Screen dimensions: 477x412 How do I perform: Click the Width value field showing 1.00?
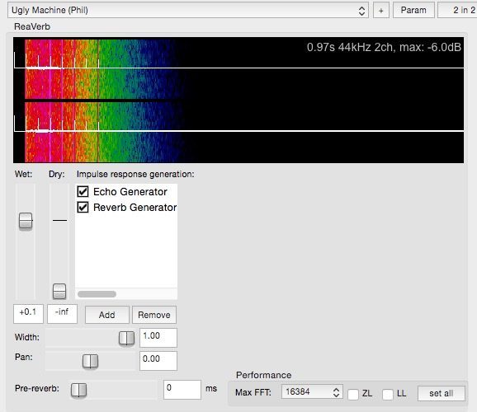[x=158, y=337]
